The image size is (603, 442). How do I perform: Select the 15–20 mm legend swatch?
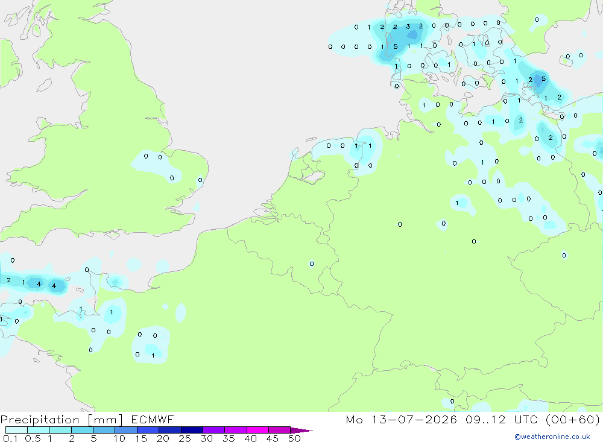[148, 430]
